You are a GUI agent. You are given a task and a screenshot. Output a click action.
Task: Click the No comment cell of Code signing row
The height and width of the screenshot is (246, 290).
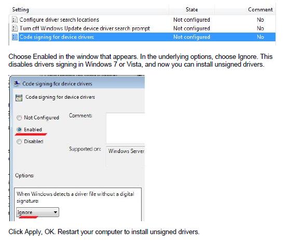[x=260, y=37]
